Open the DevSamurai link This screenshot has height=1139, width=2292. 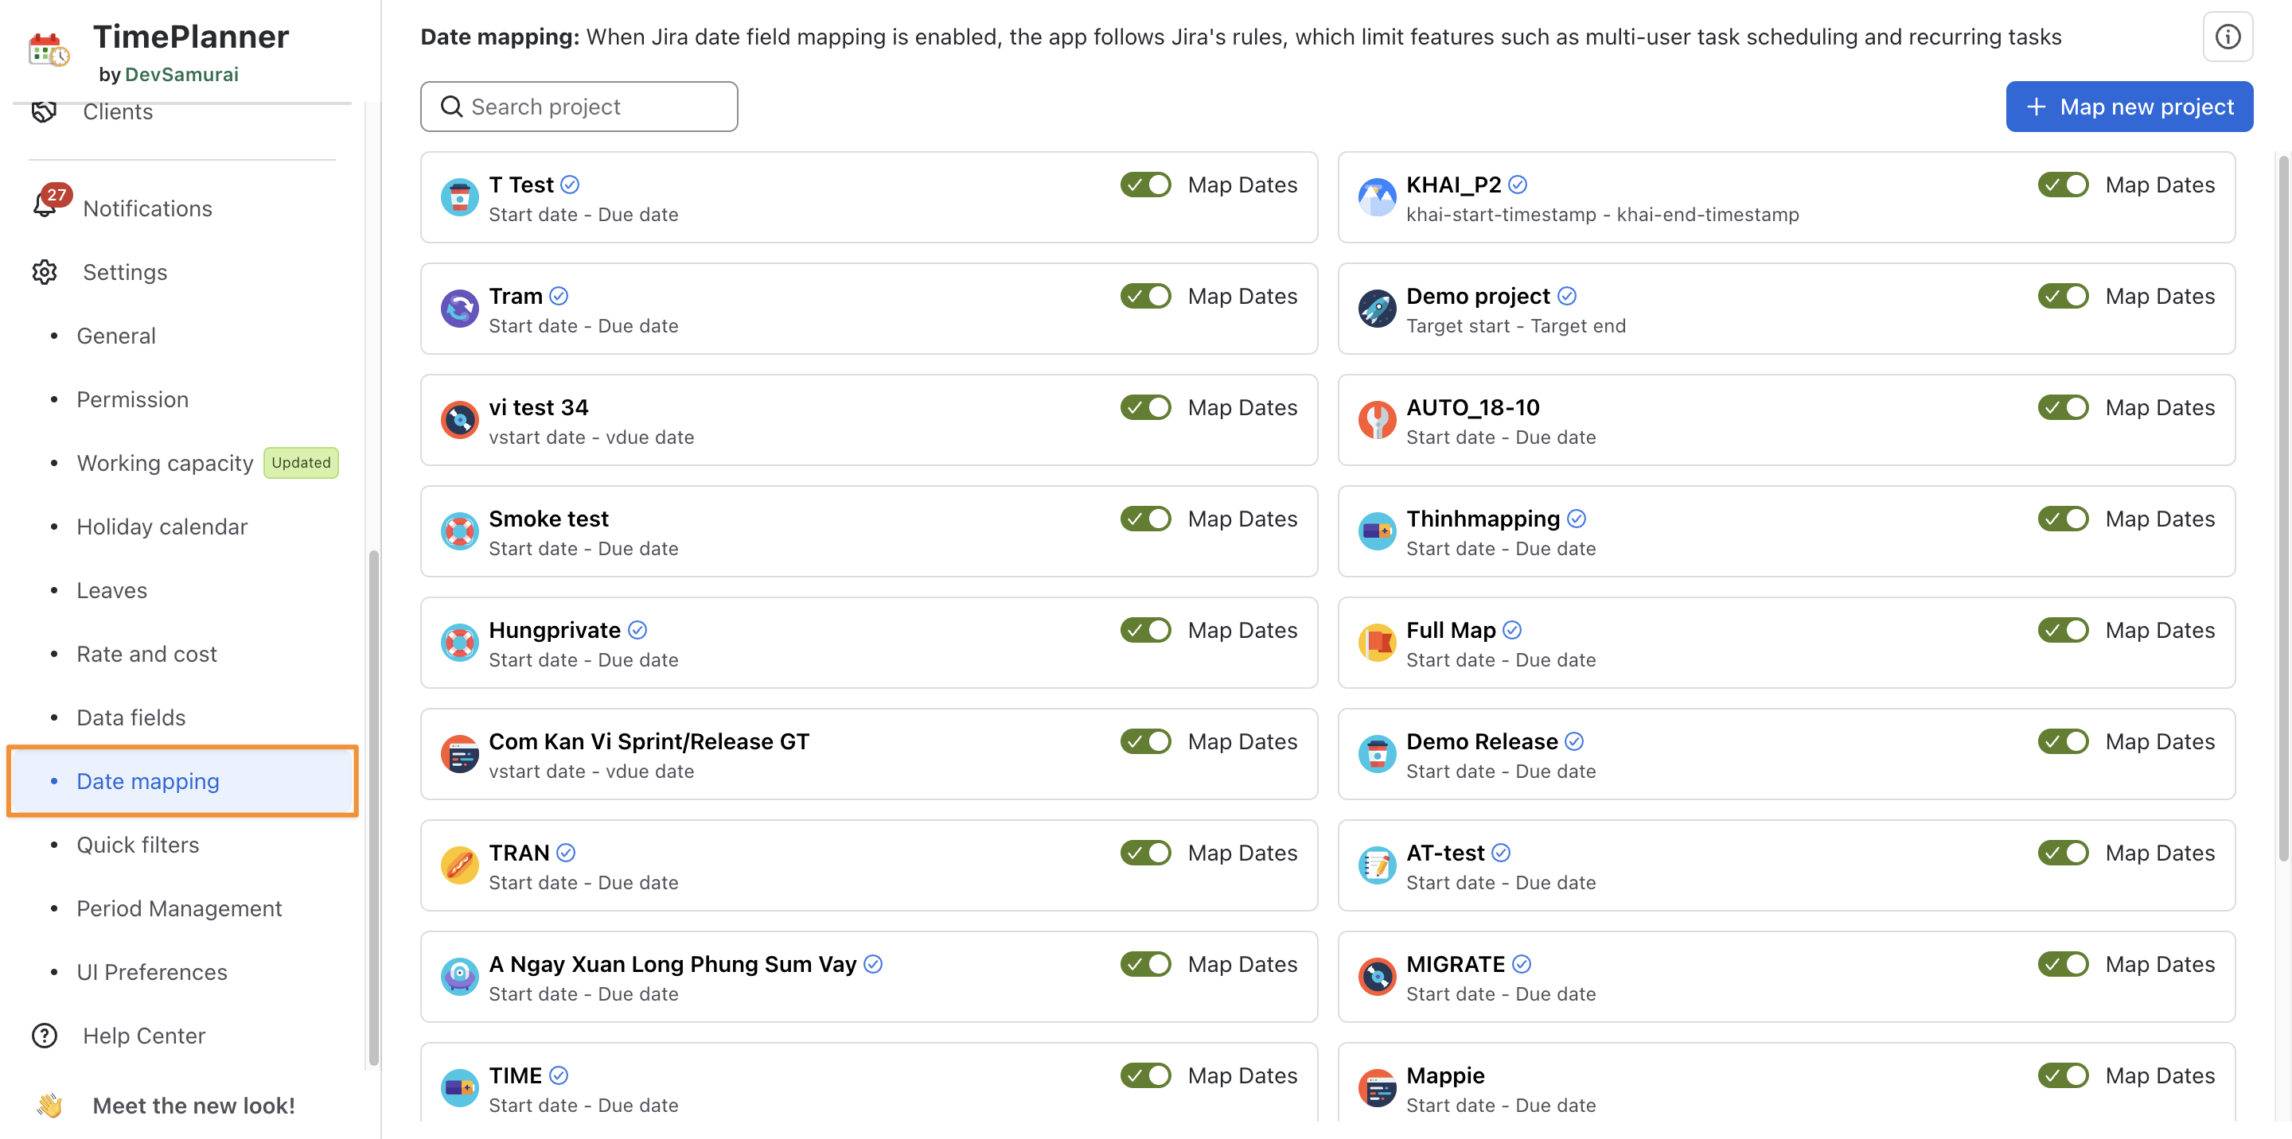tap(181, 74)
